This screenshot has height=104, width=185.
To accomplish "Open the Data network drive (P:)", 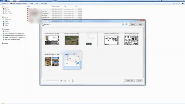I will [13, 33].
